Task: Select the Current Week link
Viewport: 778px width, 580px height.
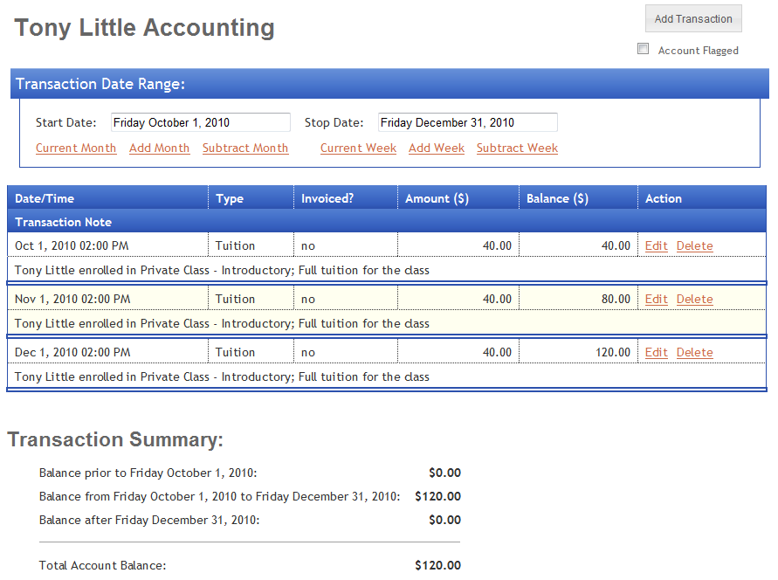Action: 358,148
